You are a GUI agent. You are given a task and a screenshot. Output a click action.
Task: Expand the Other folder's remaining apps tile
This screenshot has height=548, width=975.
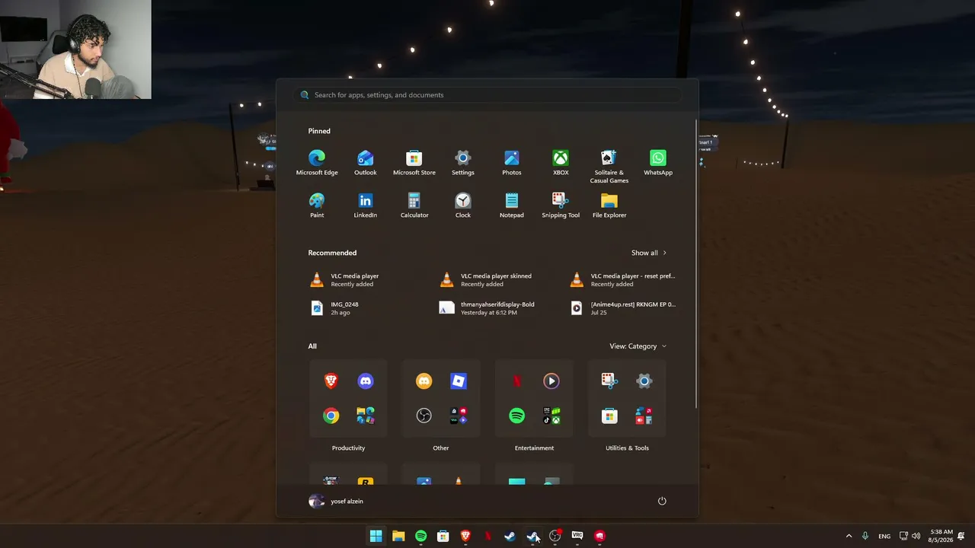[459, 416]
